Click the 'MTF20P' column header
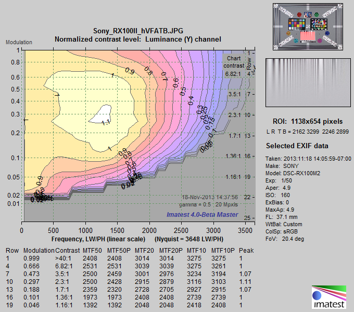This screenshot has height=312, width=354. pyautogui.click(x=171, y=251)
